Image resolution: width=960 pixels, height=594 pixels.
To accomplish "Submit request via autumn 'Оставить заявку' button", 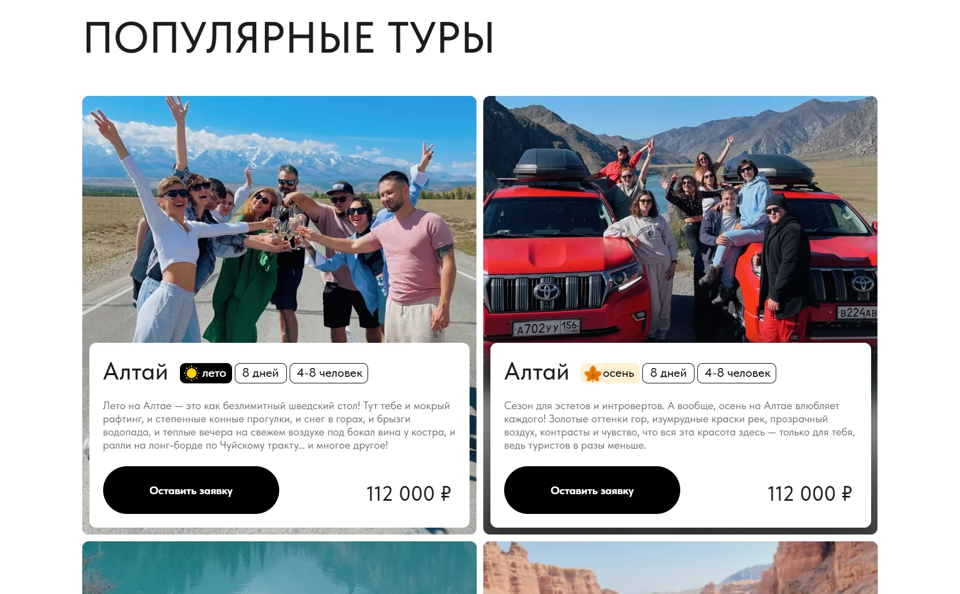I will [x=592, y=490].
